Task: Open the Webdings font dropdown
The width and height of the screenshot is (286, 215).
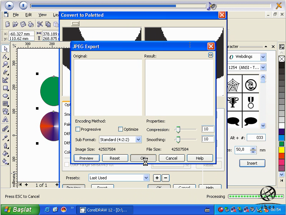Action: [263, 57]
